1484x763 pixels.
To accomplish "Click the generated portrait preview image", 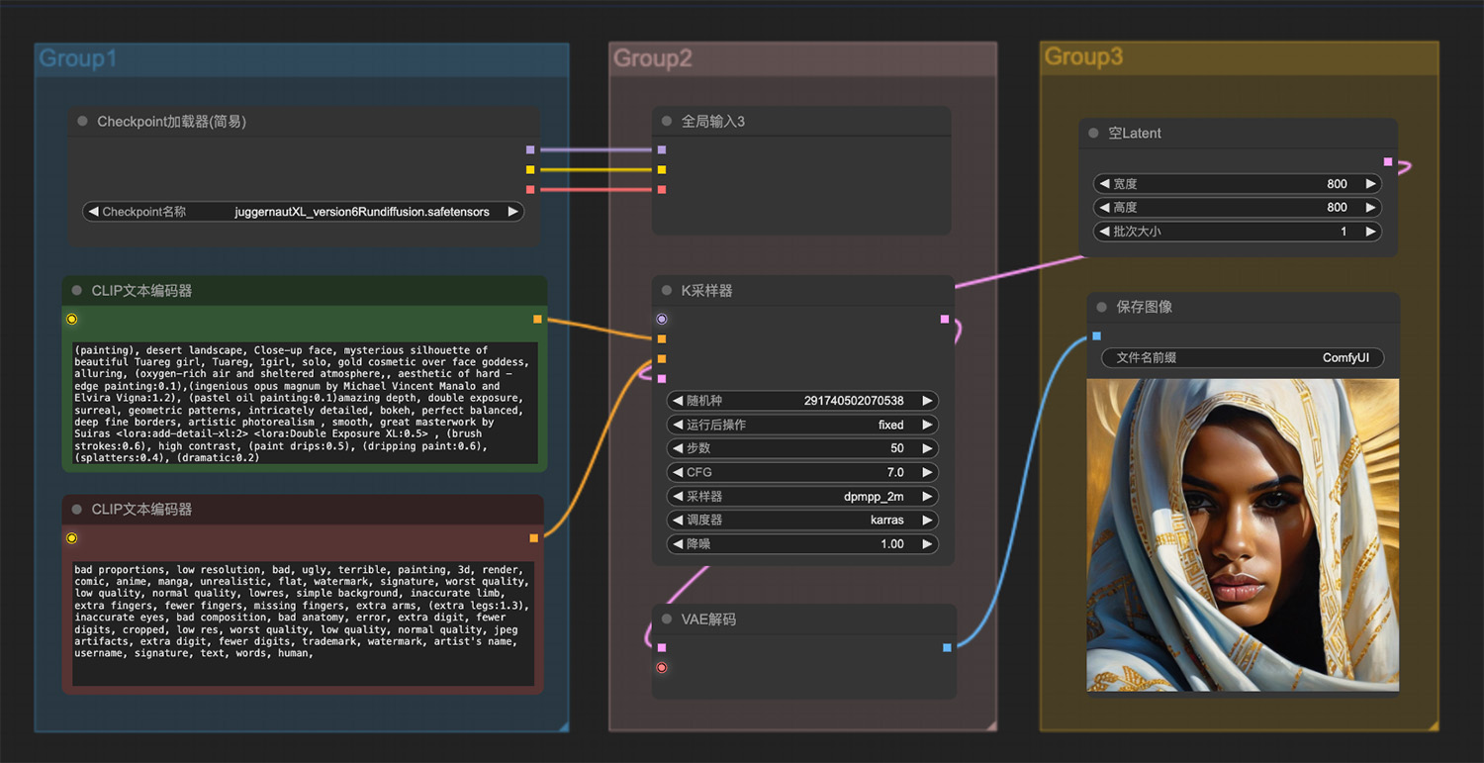I will coord(1243,534).
